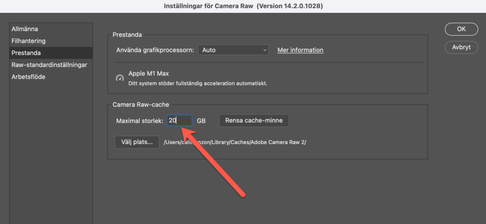This screenshot has height=224, width=486.
Task: Open the Använda grafikprocessorn dropdown set to Auto
Action: pyautogui.click(x=234, y=50)
